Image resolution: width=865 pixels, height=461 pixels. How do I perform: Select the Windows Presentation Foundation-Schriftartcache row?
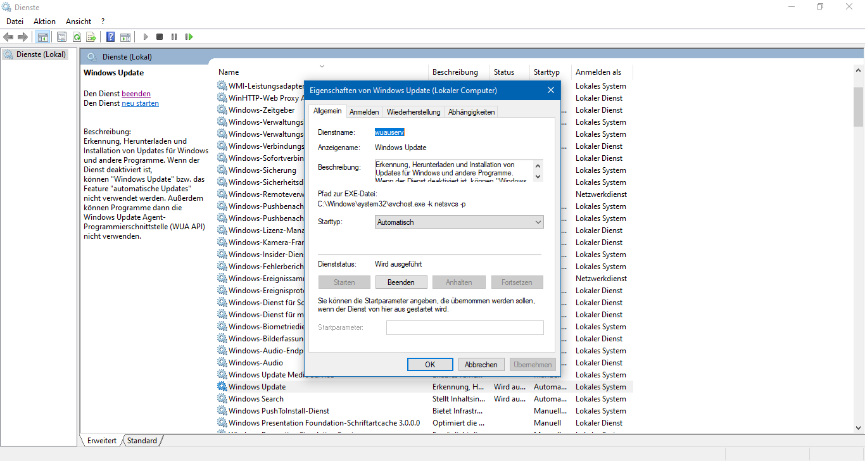[x=424, y=422]
